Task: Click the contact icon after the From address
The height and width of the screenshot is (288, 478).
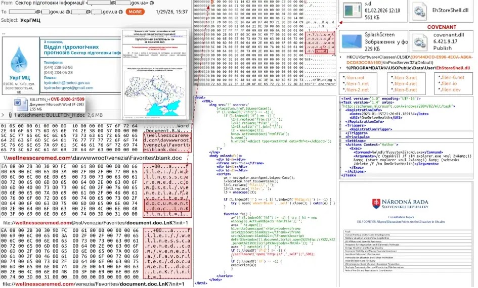Action: coord(152,3)
